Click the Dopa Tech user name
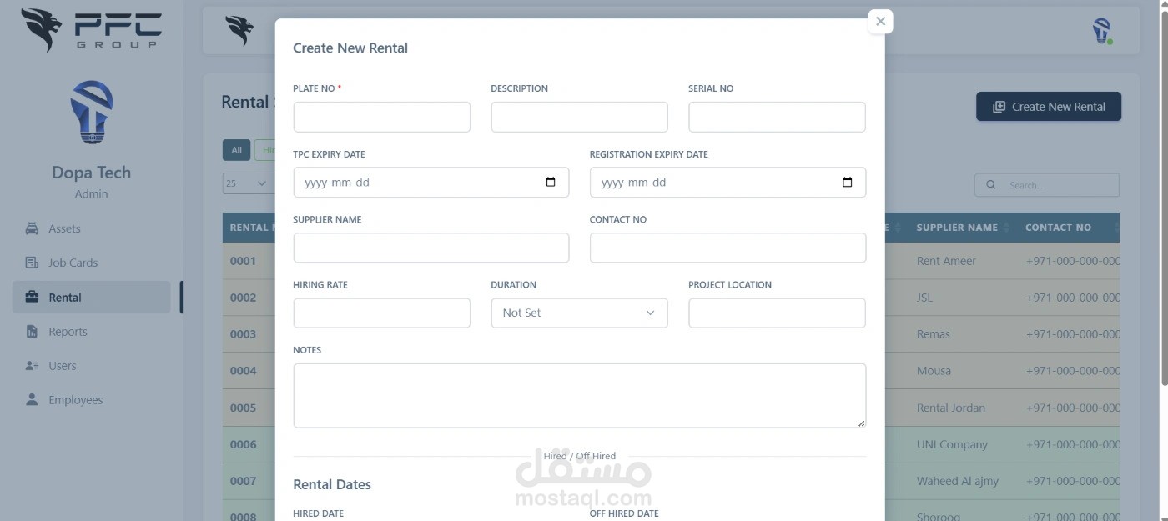Screen dimensions: 1168x521 (91, 173)
